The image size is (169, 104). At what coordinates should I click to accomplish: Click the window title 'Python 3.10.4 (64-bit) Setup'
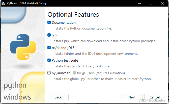pos(27,3)
